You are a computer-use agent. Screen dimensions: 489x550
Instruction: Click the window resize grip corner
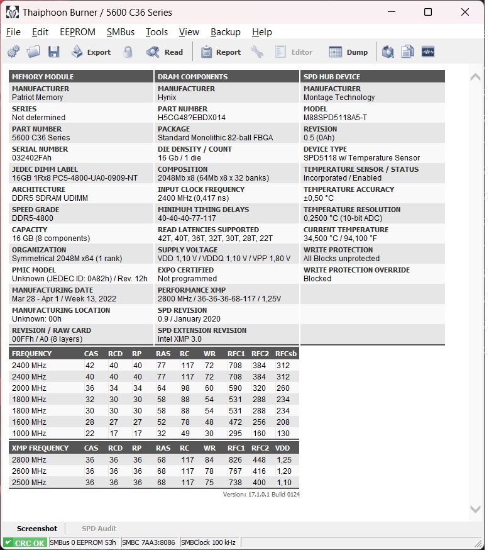478,543
